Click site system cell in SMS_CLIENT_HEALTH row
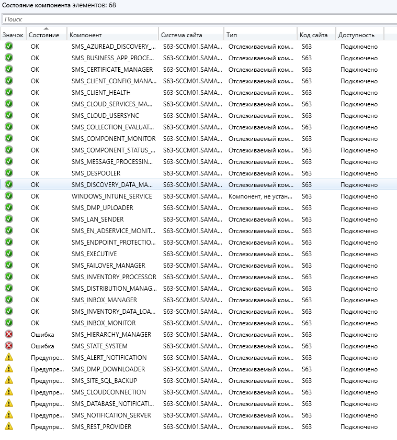 192,93
